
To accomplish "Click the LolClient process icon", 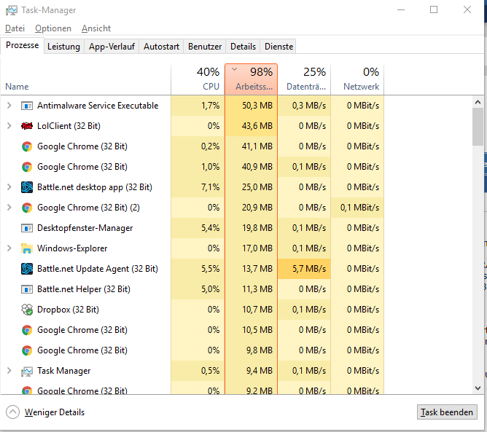I will click(27, 126).
